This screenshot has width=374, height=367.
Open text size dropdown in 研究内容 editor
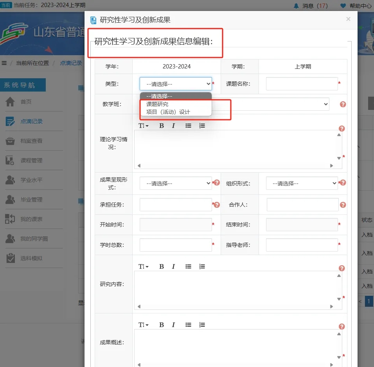tap(143, 266)
